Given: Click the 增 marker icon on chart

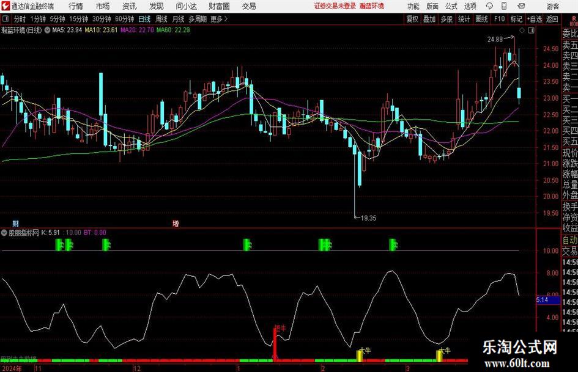Looking at the screenshot, I should [x=176, y=223].
